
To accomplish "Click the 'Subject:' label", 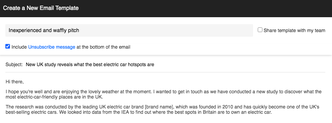I will coord(14,65).
